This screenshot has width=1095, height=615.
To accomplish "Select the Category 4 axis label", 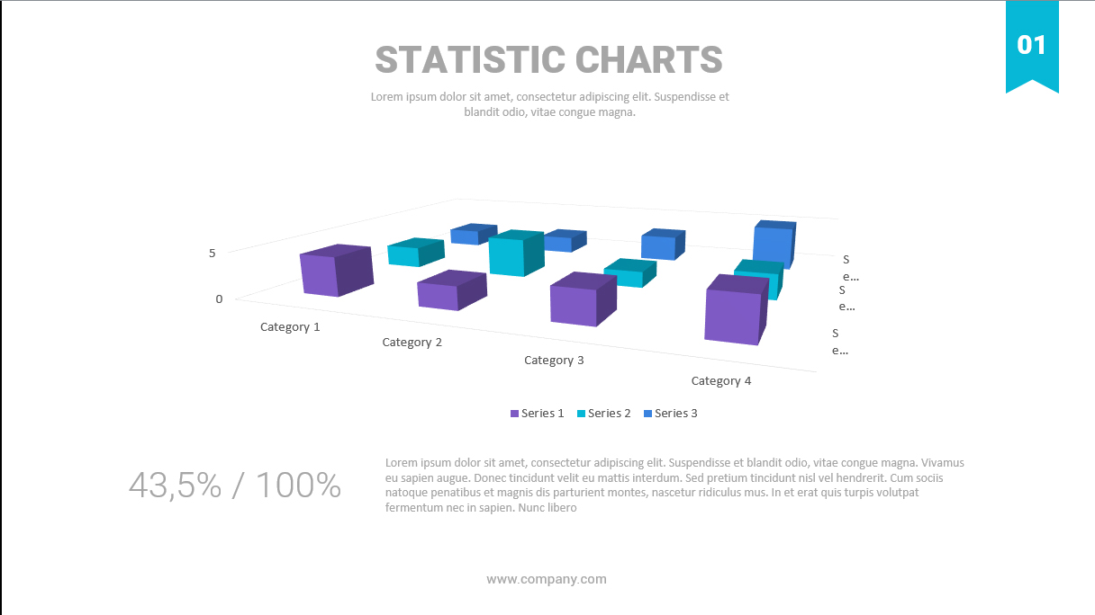I will [720, 381].
